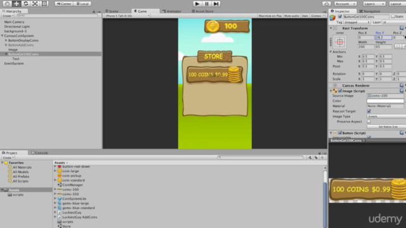Screen dimensions: 406x228
Task: Open Hierarchy Create dropdown
Action: tap(8, 16)
